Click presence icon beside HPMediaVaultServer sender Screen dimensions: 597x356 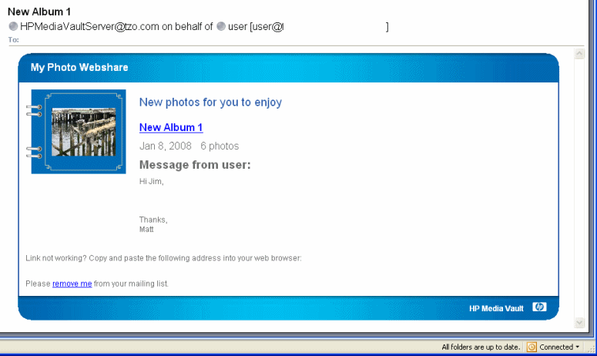(13, 27)
